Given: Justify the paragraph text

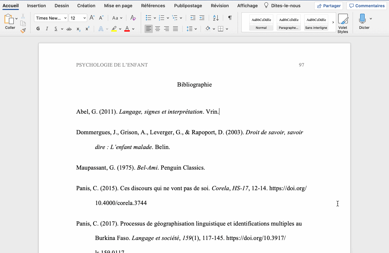Looking at the screenshot, I should pyautogui.click(x=175, y=29).
